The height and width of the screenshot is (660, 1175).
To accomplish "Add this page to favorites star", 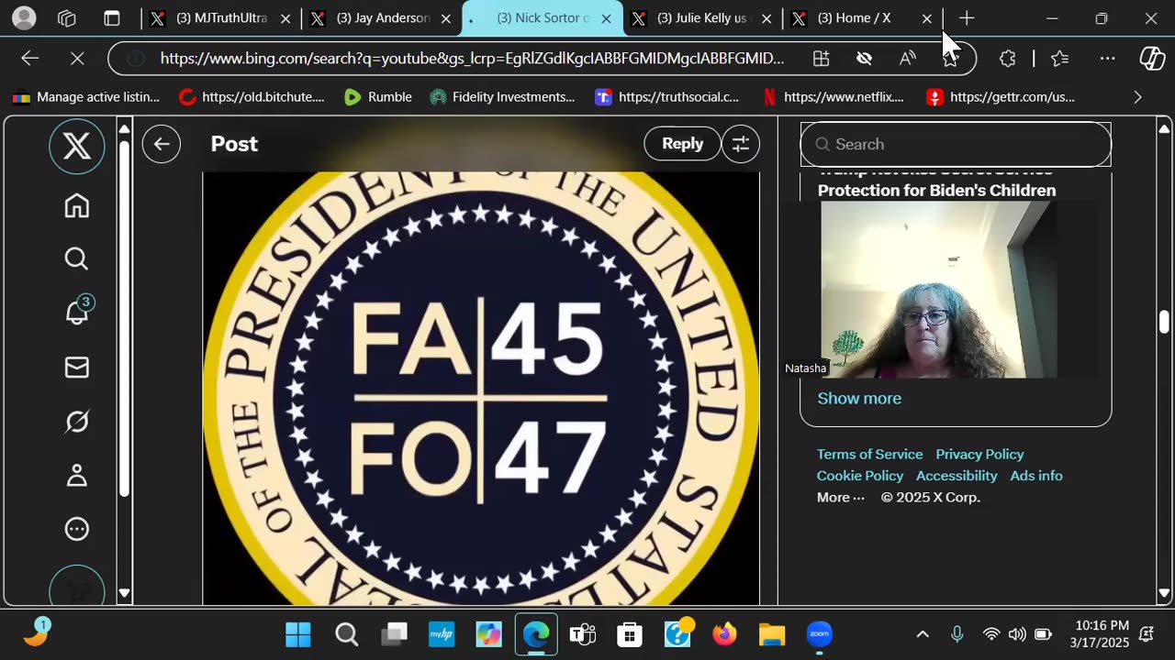I will [950, 59].
